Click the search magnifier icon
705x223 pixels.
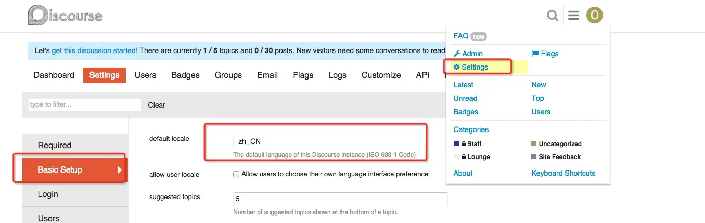553,16
